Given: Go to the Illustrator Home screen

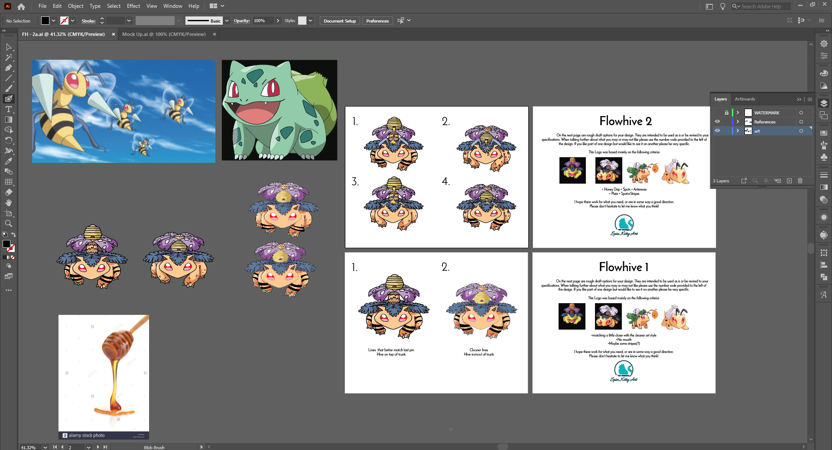Looking at the screenshot, I should pyautogui.click(x=21, y=6).
